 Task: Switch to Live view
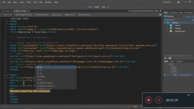103,7
